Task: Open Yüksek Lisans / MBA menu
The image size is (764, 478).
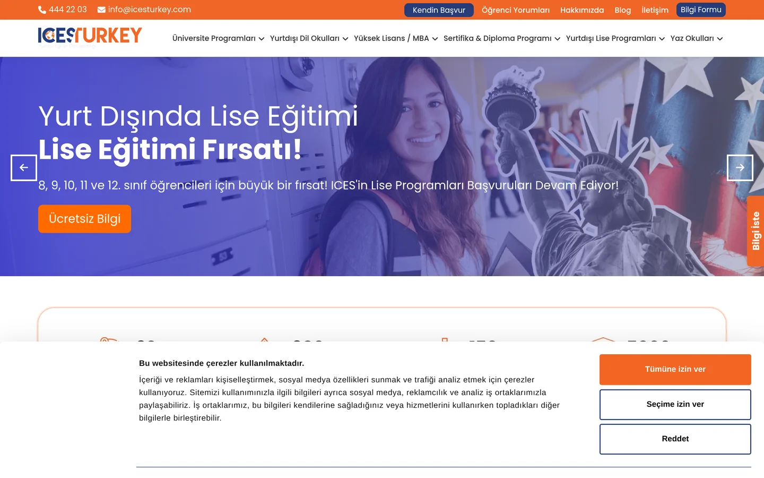Action: 392,38
